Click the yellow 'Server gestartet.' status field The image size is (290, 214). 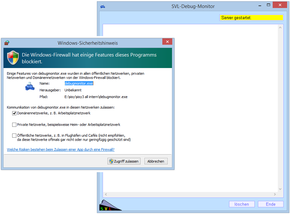[x=251, y=18]
